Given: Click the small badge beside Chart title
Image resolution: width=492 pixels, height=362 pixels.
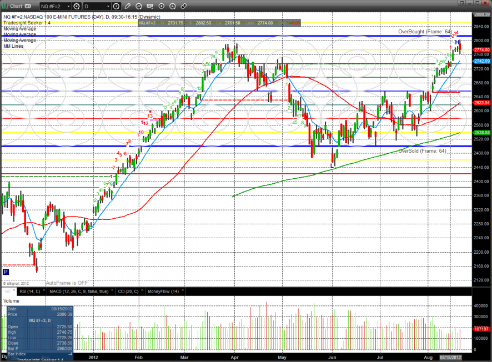Looking at the screenshot, I should click(28, 6).
